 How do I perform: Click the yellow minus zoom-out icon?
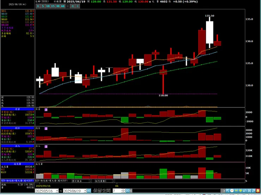(236, 191)
